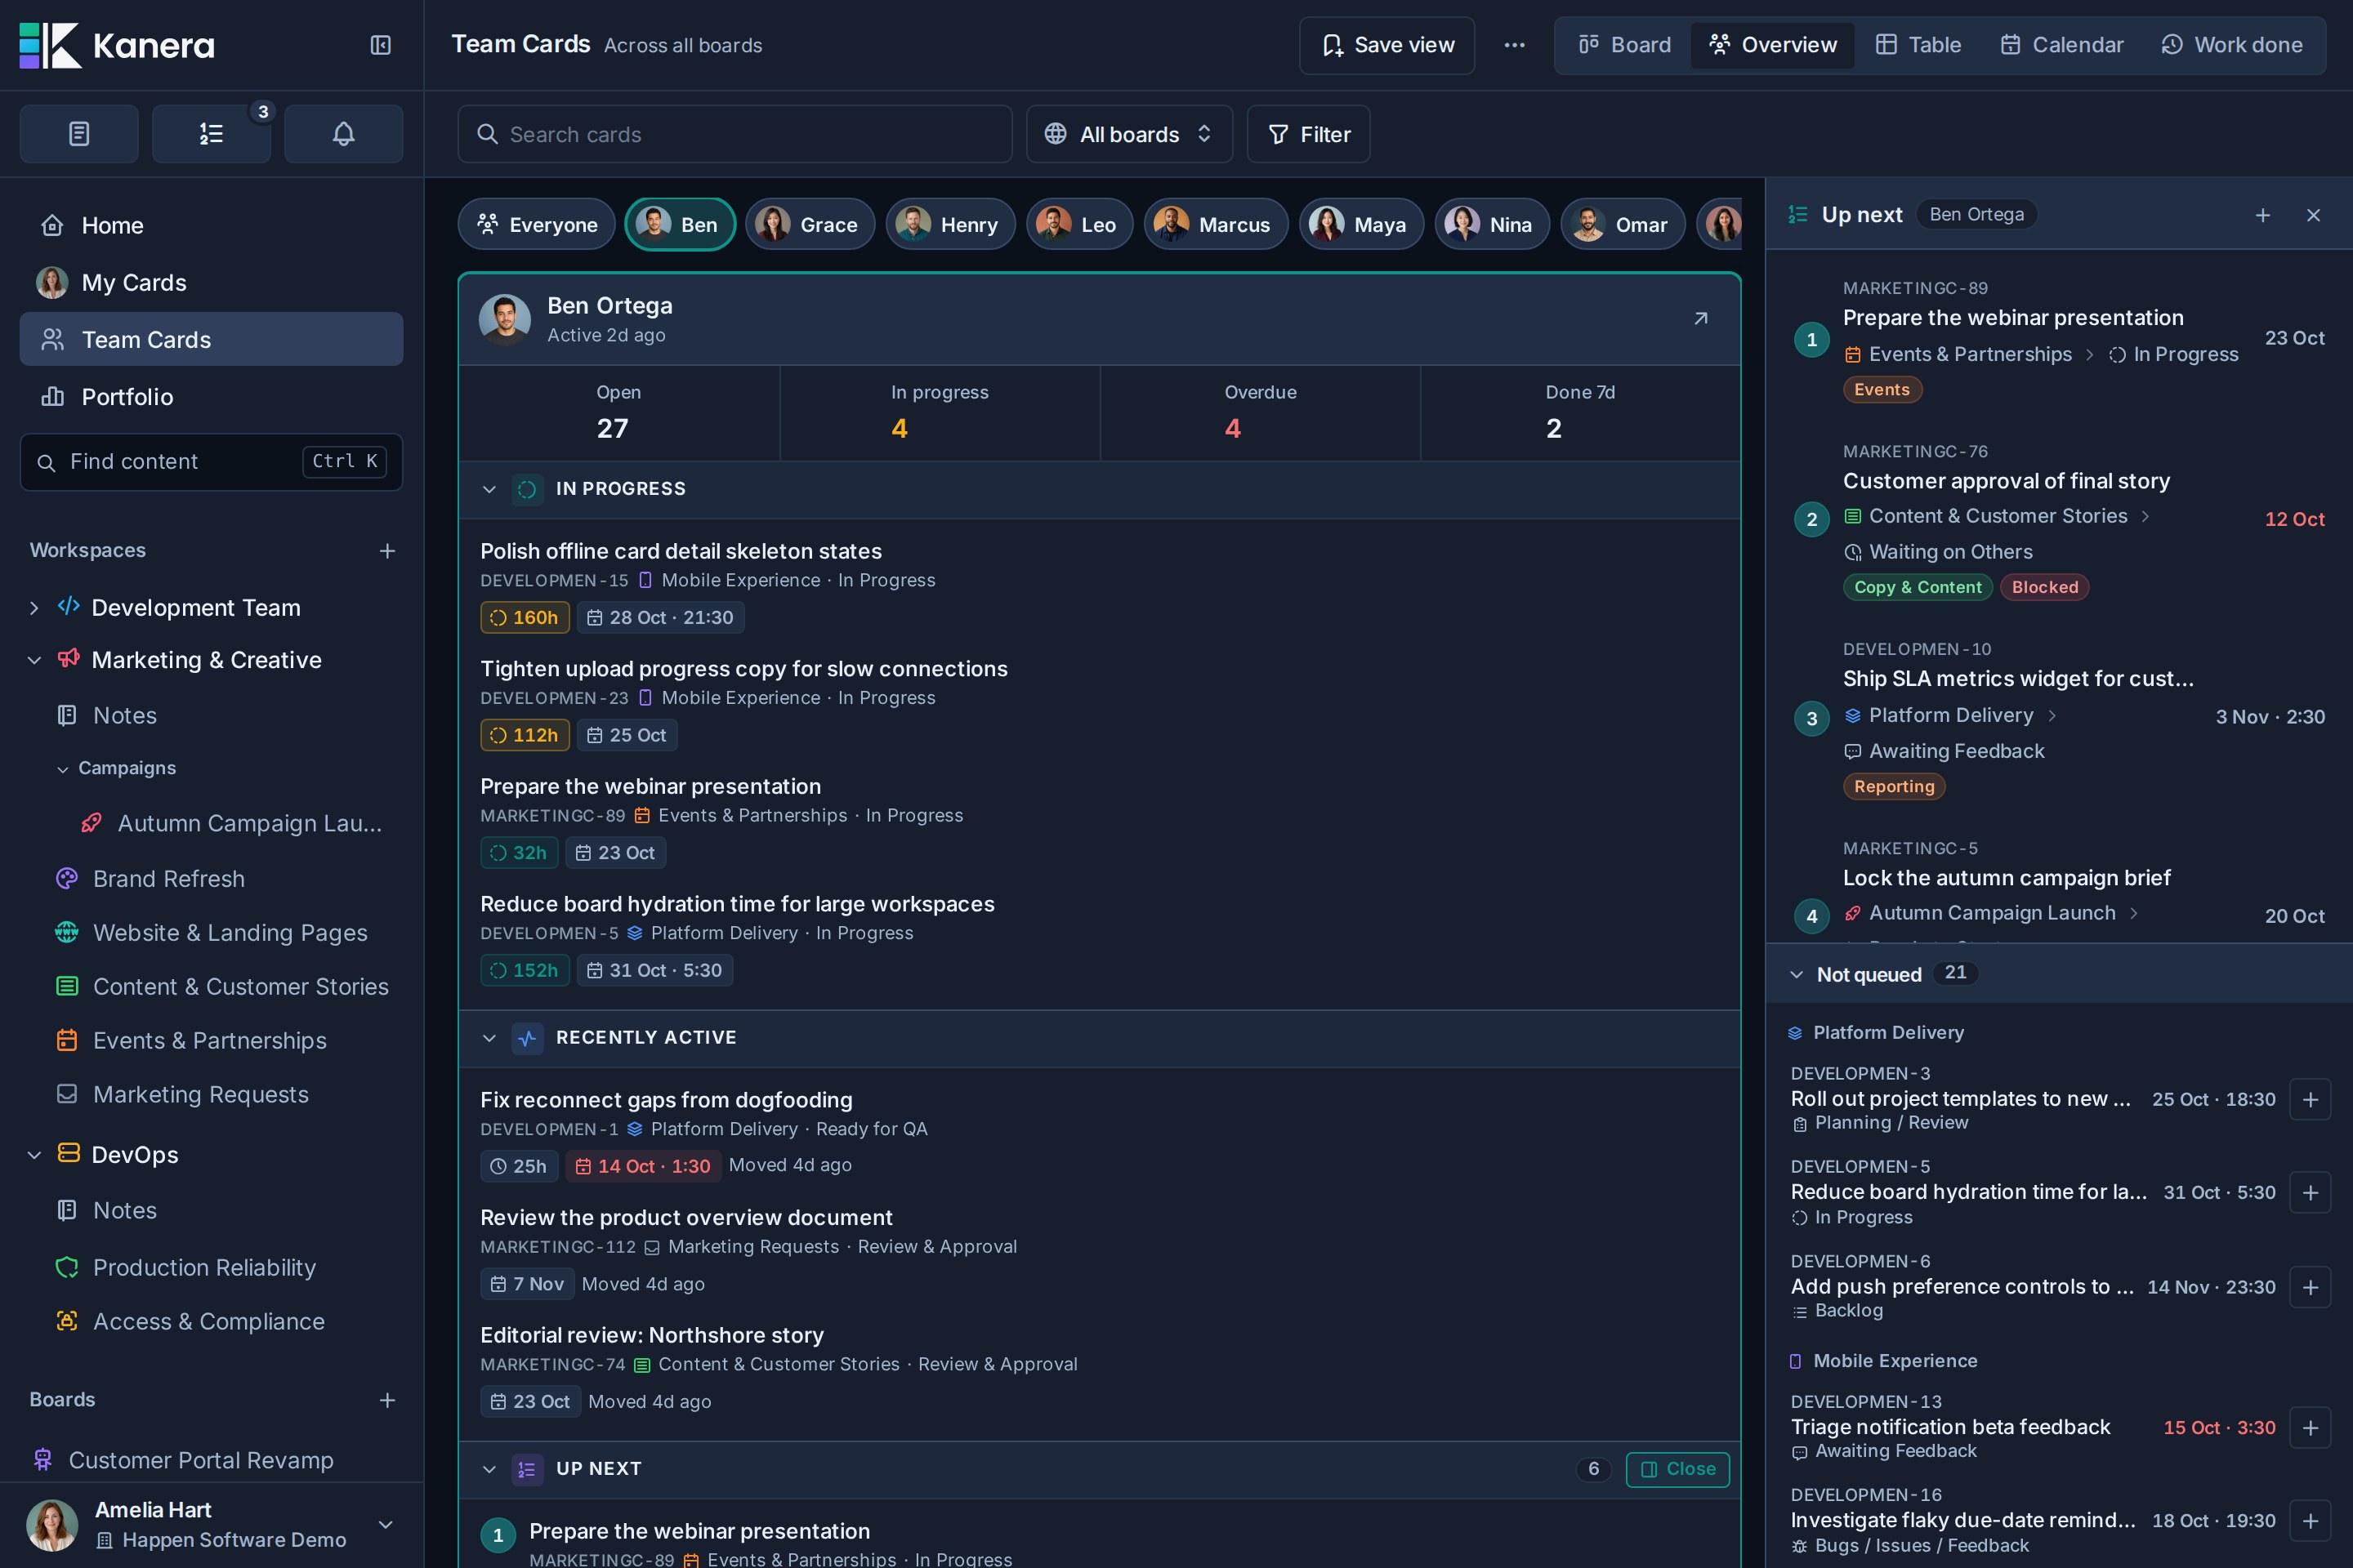The height and width of the screenshot is (1568, 2353).
Task: Add a new workspace with plus
Action: click(387, 551)
